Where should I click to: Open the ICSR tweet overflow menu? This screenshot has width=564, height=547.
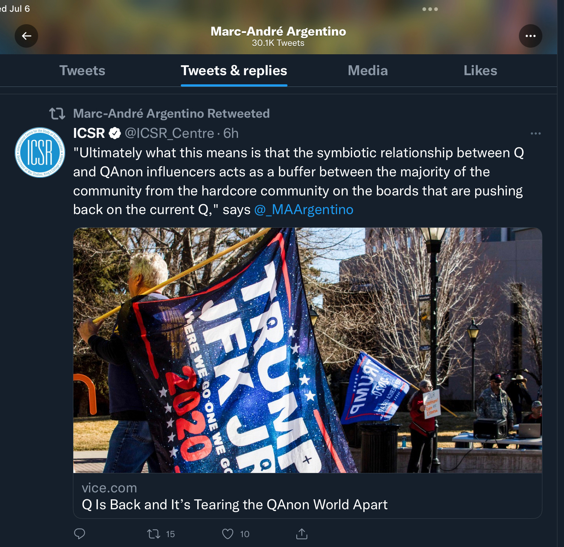pos(535,133)
